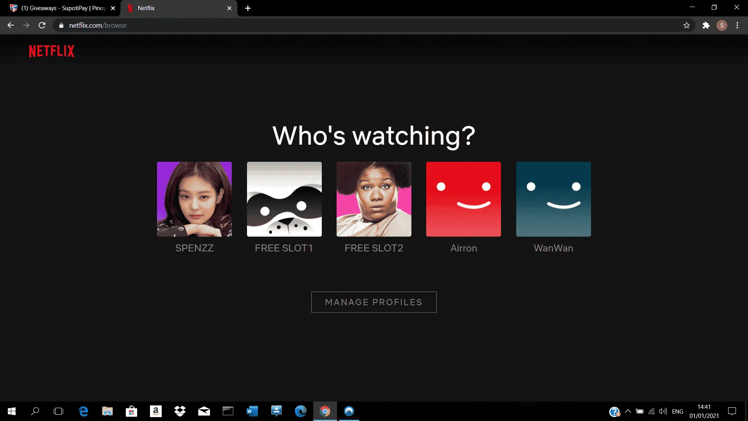This screenshot has height=421, width=748.
Task: Open Microsoft Word from taskbar
Action: (252, 411)
